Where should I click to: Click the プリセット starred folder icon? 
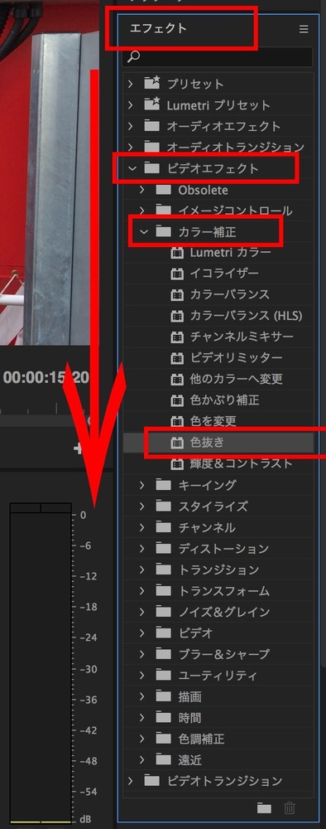tap(152, 83)
